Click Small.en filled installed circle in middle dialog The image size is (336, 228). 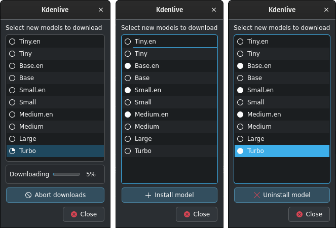[128, 90]
